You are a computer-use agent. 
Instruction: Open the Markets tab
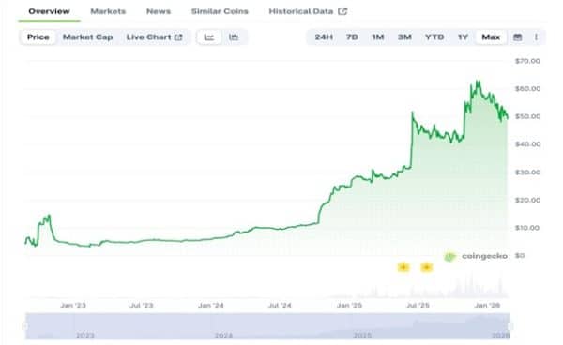click(108, 11)
